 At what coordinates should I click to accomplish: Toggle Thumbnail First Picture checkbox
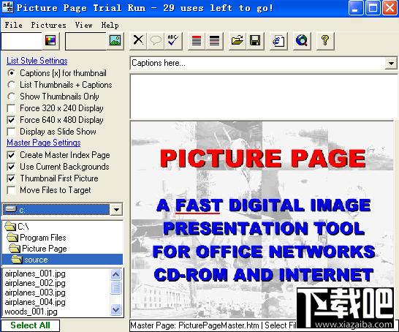pyautogui.click(x=11, y=178)
